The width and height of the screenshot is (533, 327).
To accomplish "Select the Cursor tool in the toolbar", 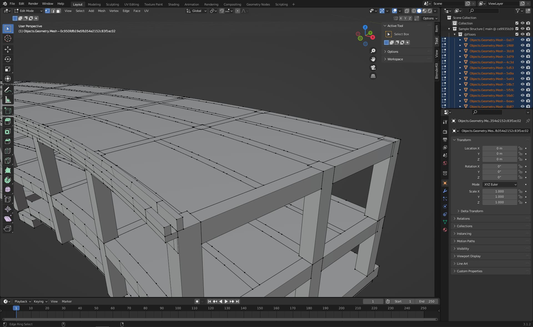I will click(8, 38).
